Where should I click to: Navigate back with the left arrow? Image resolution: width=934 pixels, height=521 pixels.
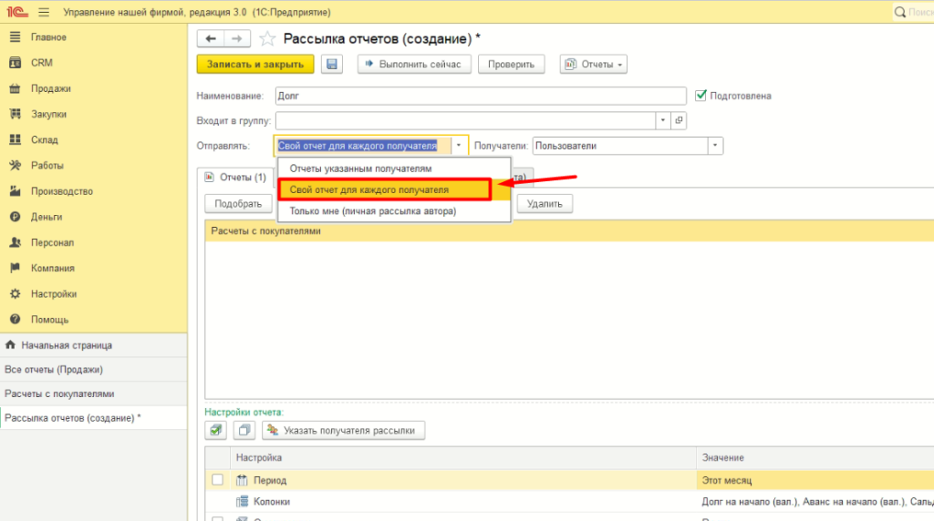(x=211, y=38)
